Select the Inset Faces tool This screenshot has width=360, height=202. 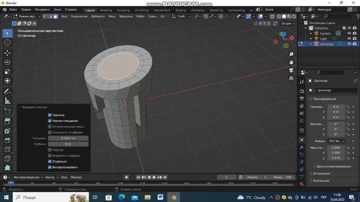point(7,131)
